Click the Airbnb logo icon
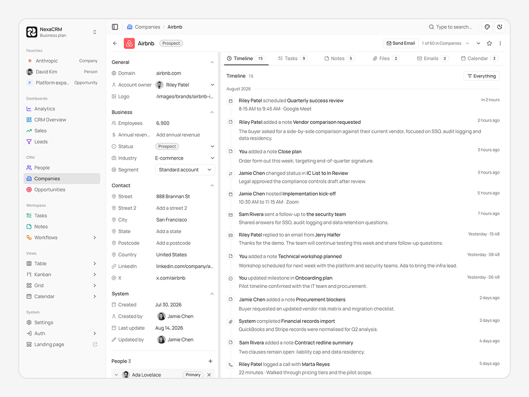Image resolution: width=529 pixels, height=397 pixels. coord(129,43)
